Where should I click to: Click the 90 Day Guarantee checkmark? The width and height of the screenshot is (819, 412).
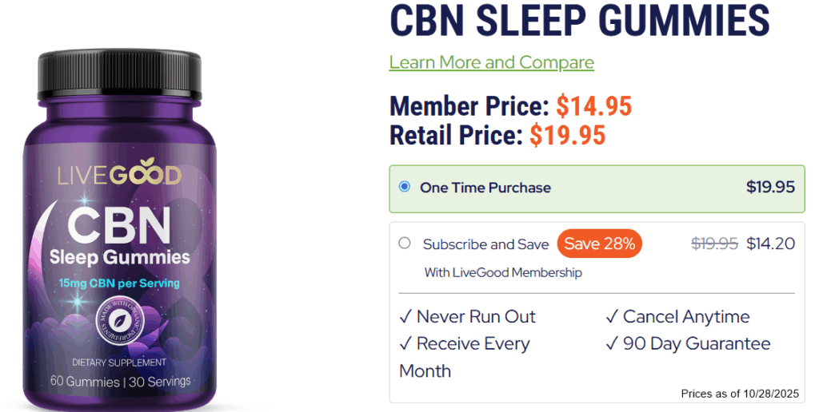coord(612,344)
